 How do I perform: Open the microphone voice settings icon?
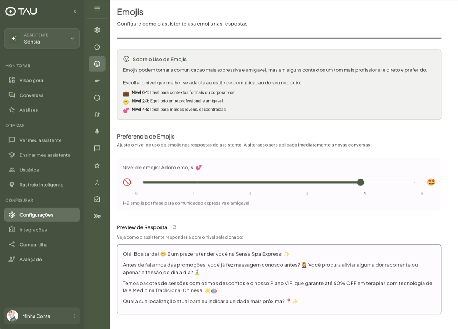tap(97, 131)
